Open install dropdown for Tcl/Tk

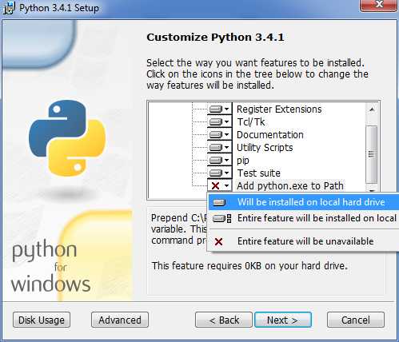click(x=220, y=121)
